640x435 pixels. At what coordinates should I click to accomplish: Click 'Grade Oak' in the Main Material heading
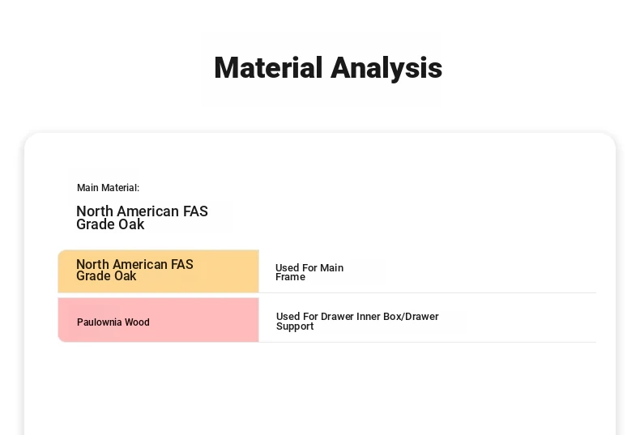coord(110,224)
